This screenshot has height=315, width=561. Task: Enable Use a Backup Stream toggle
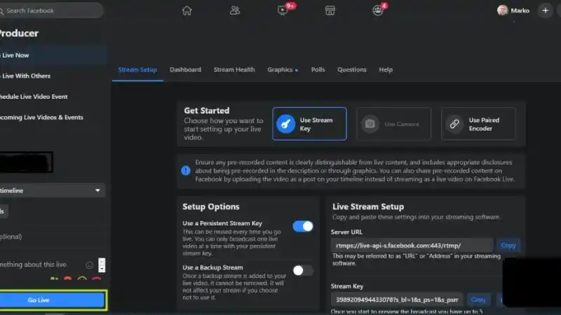click(x=303, y=270)
